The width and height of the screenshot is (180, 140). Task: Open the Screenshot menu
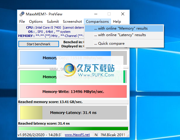click(x=72, y=22)
